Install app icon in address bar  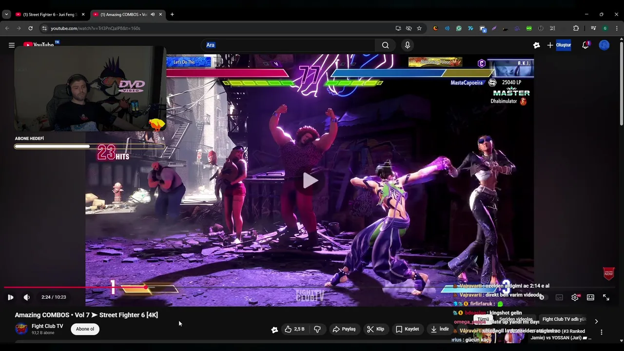398,28
